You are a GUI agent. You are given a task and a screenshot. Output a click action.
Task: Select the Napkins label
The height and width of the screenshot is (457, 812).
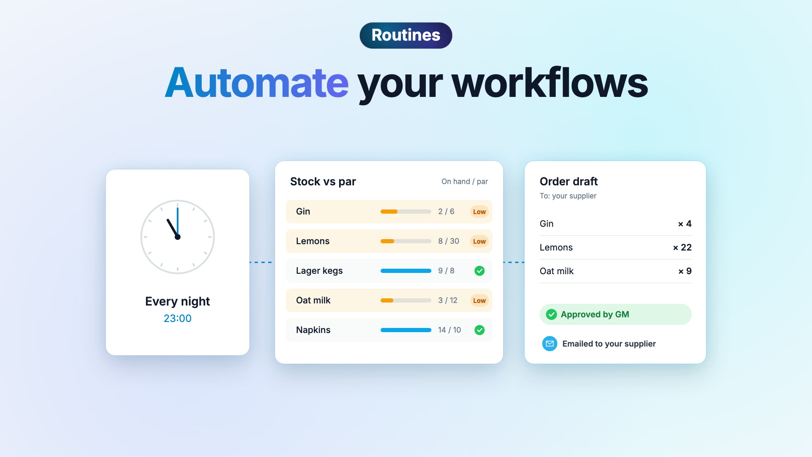coord(313,330)
